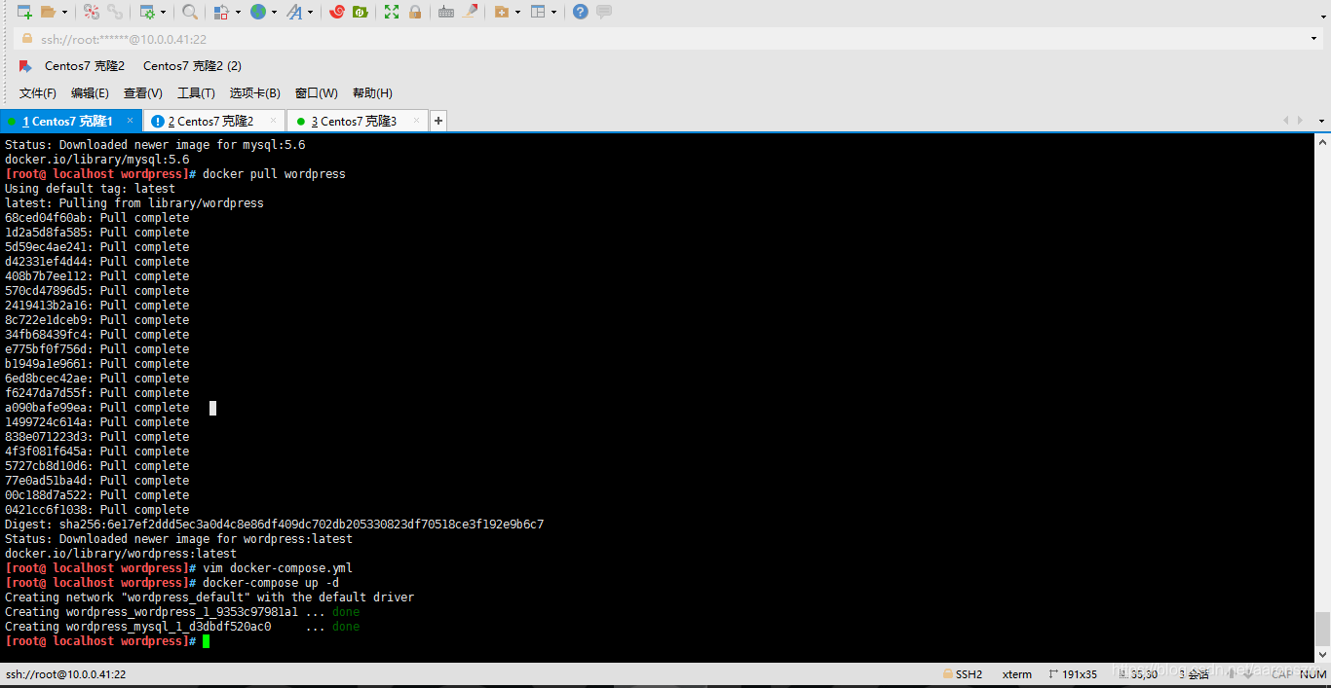The width and height of the screenshot is (1331, 688).
Task: Open the 编辑(E) menu
Action: (90, 93)
